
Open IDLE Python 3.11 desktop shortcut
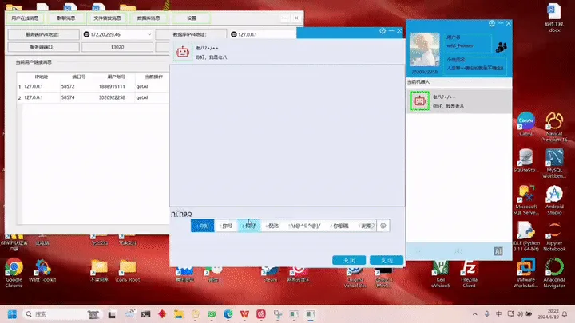pyautogui.click(x=525, y=236)
